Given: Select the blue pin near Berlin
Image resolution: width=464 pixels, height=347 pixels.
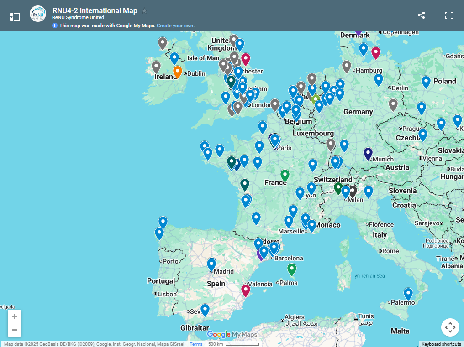Looking at the screenshot, I should tap(379, 80).
